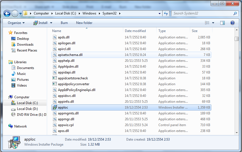The image size is (242, 152).
Task: Click the appidapi.dll file icon
Action: [55, 72]
